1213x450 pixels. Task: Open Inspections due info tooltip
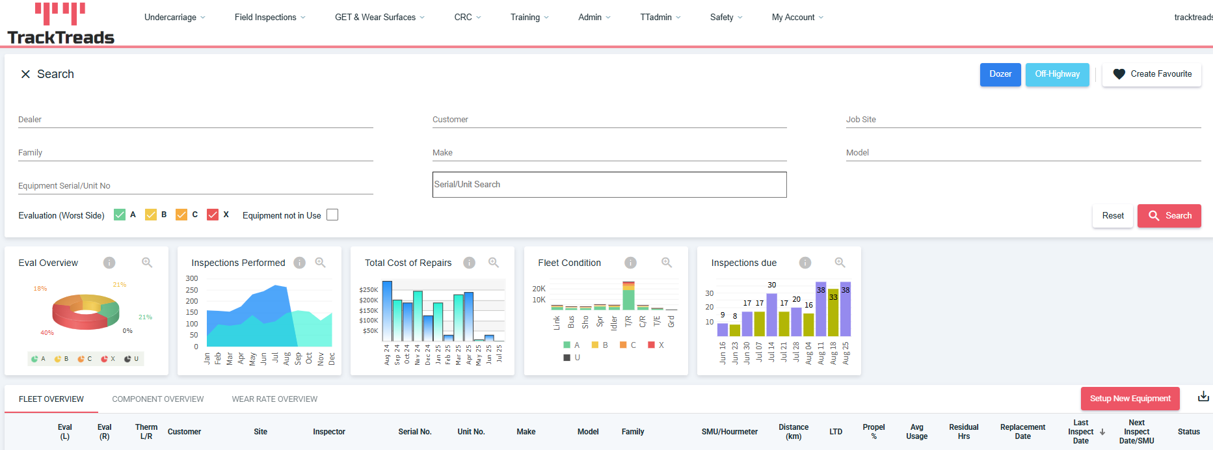pyautogui.click(x=805, y=263)
